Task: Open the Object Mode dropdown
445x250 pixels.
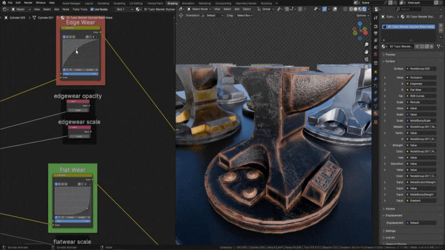Action: pyautogui.click(x=199, y=9)
